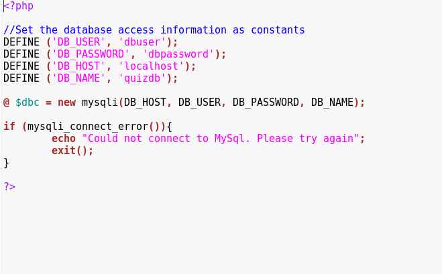Click the 'dbuser' value string

[142, 42]
